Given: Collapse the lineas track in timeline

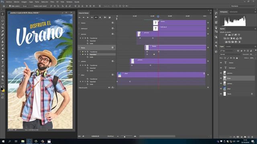Looking at the screenshot, I should [80, 48].
